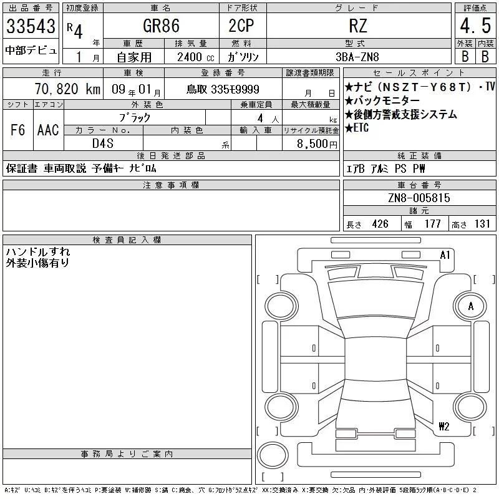The image size is (499, 499).
Task: Click the shift type F6
Action: tap(18, 130)
